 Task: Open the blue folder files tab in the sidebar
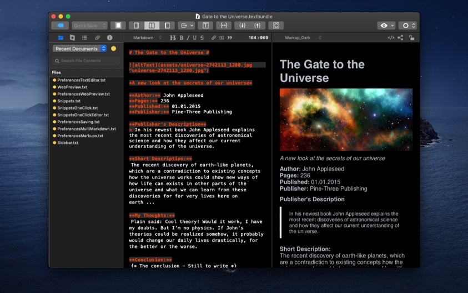61,38
